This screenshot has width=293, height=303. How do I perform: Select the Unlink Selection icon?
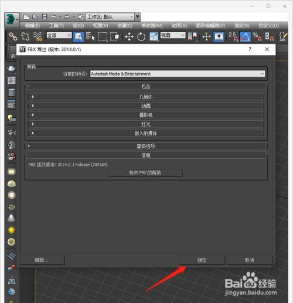[x=25, y=36]
